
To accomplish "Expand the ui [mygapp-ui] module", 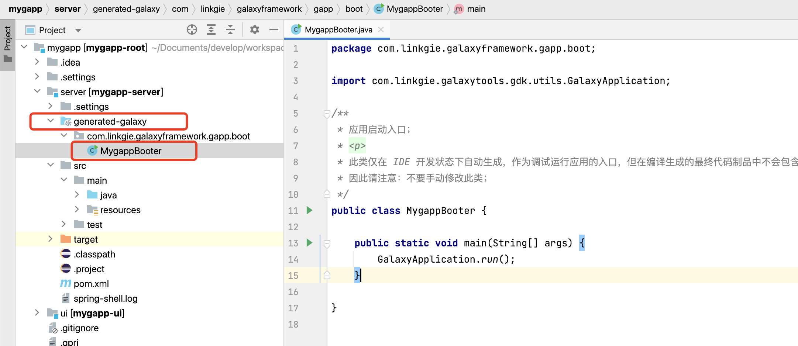I will coord(37,313).
